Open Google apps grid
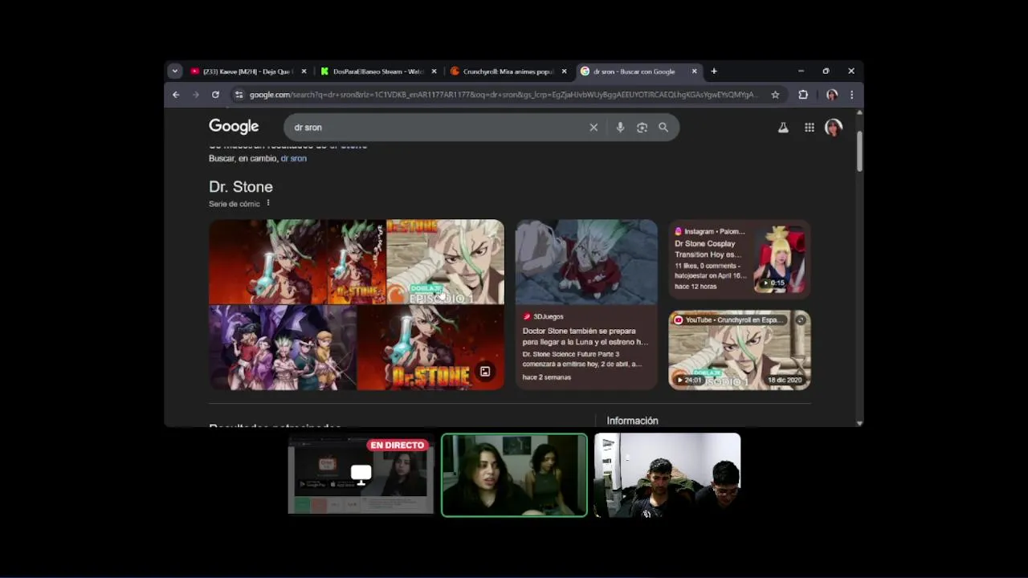Screen dimensions: 1028x578 (810, 128)
